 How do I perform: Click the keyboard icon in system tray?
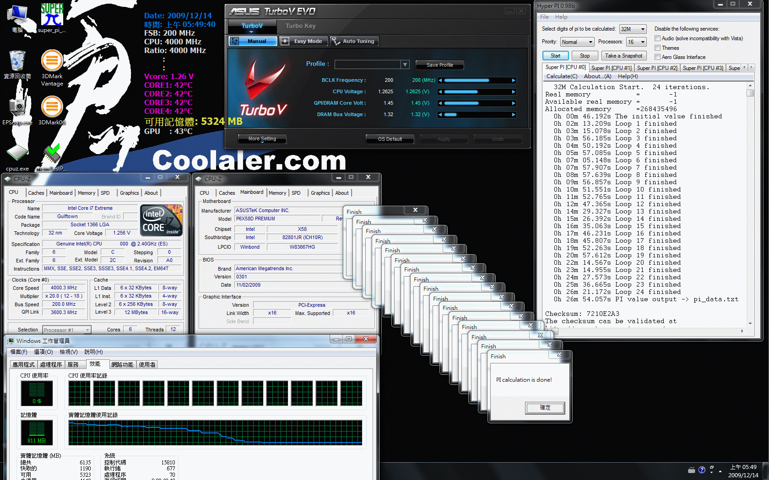692,470
